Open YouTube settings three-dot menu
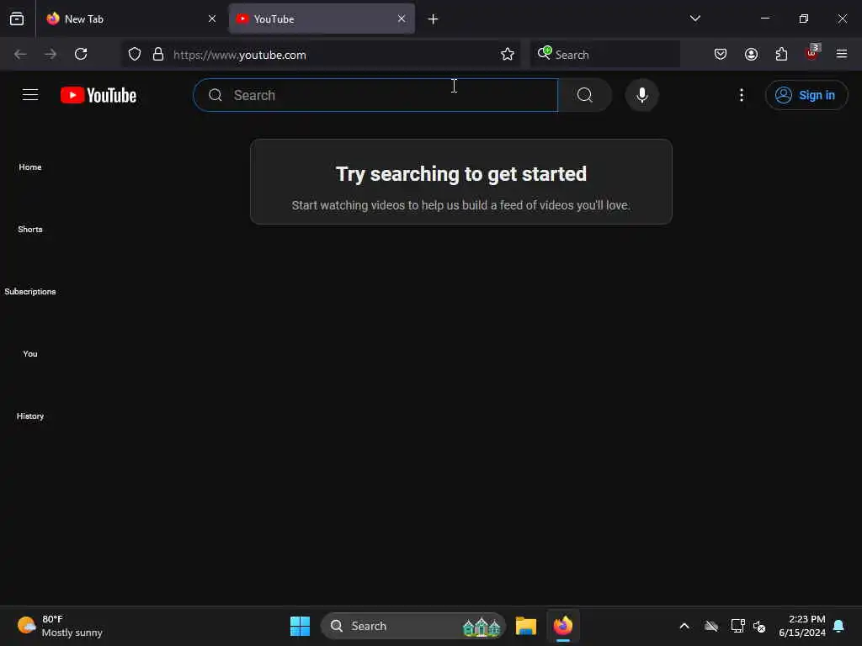 click(x=742, y=95)
